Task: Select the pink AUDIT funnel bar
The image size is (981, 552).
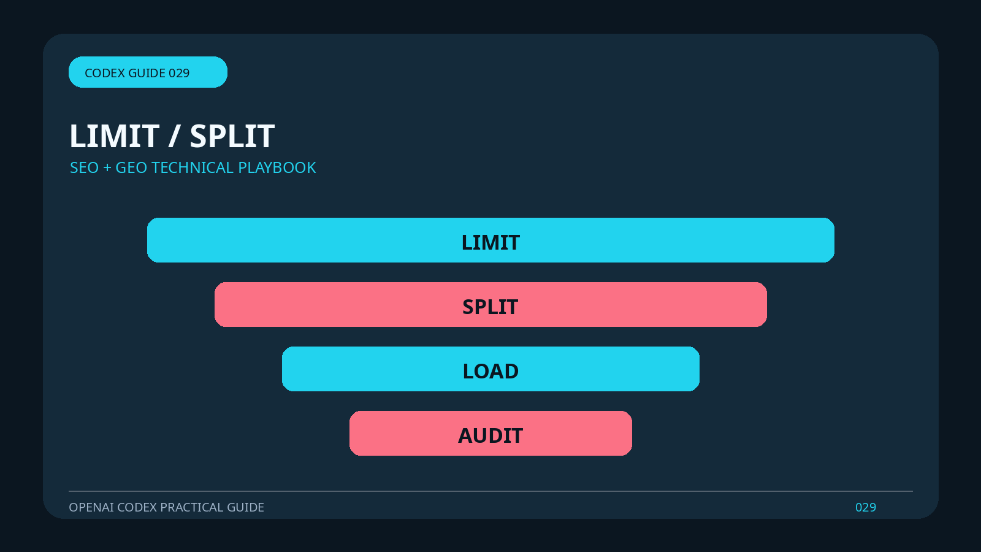Action: [490, 433]
